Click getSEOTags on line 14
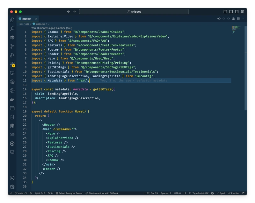 [x=102, y=89]
